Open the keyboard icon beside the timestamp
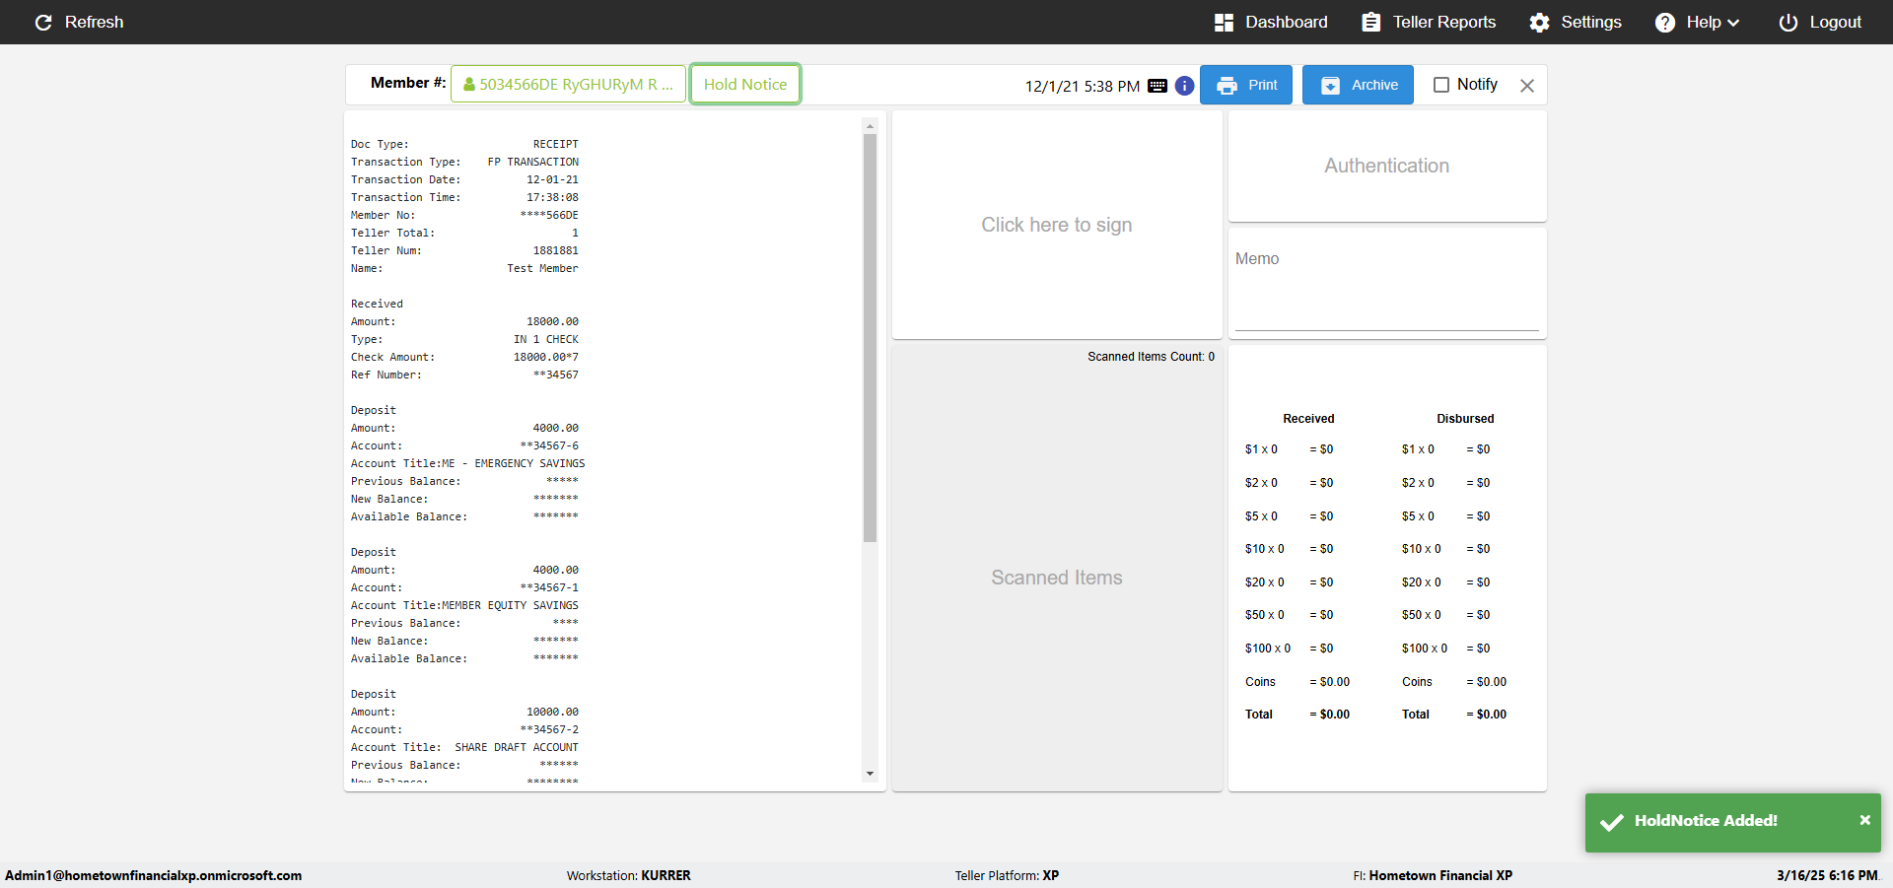Image resolution: width=1893 pixels, height=888 pixels. pyautogui.click(x=1157, y=86)
